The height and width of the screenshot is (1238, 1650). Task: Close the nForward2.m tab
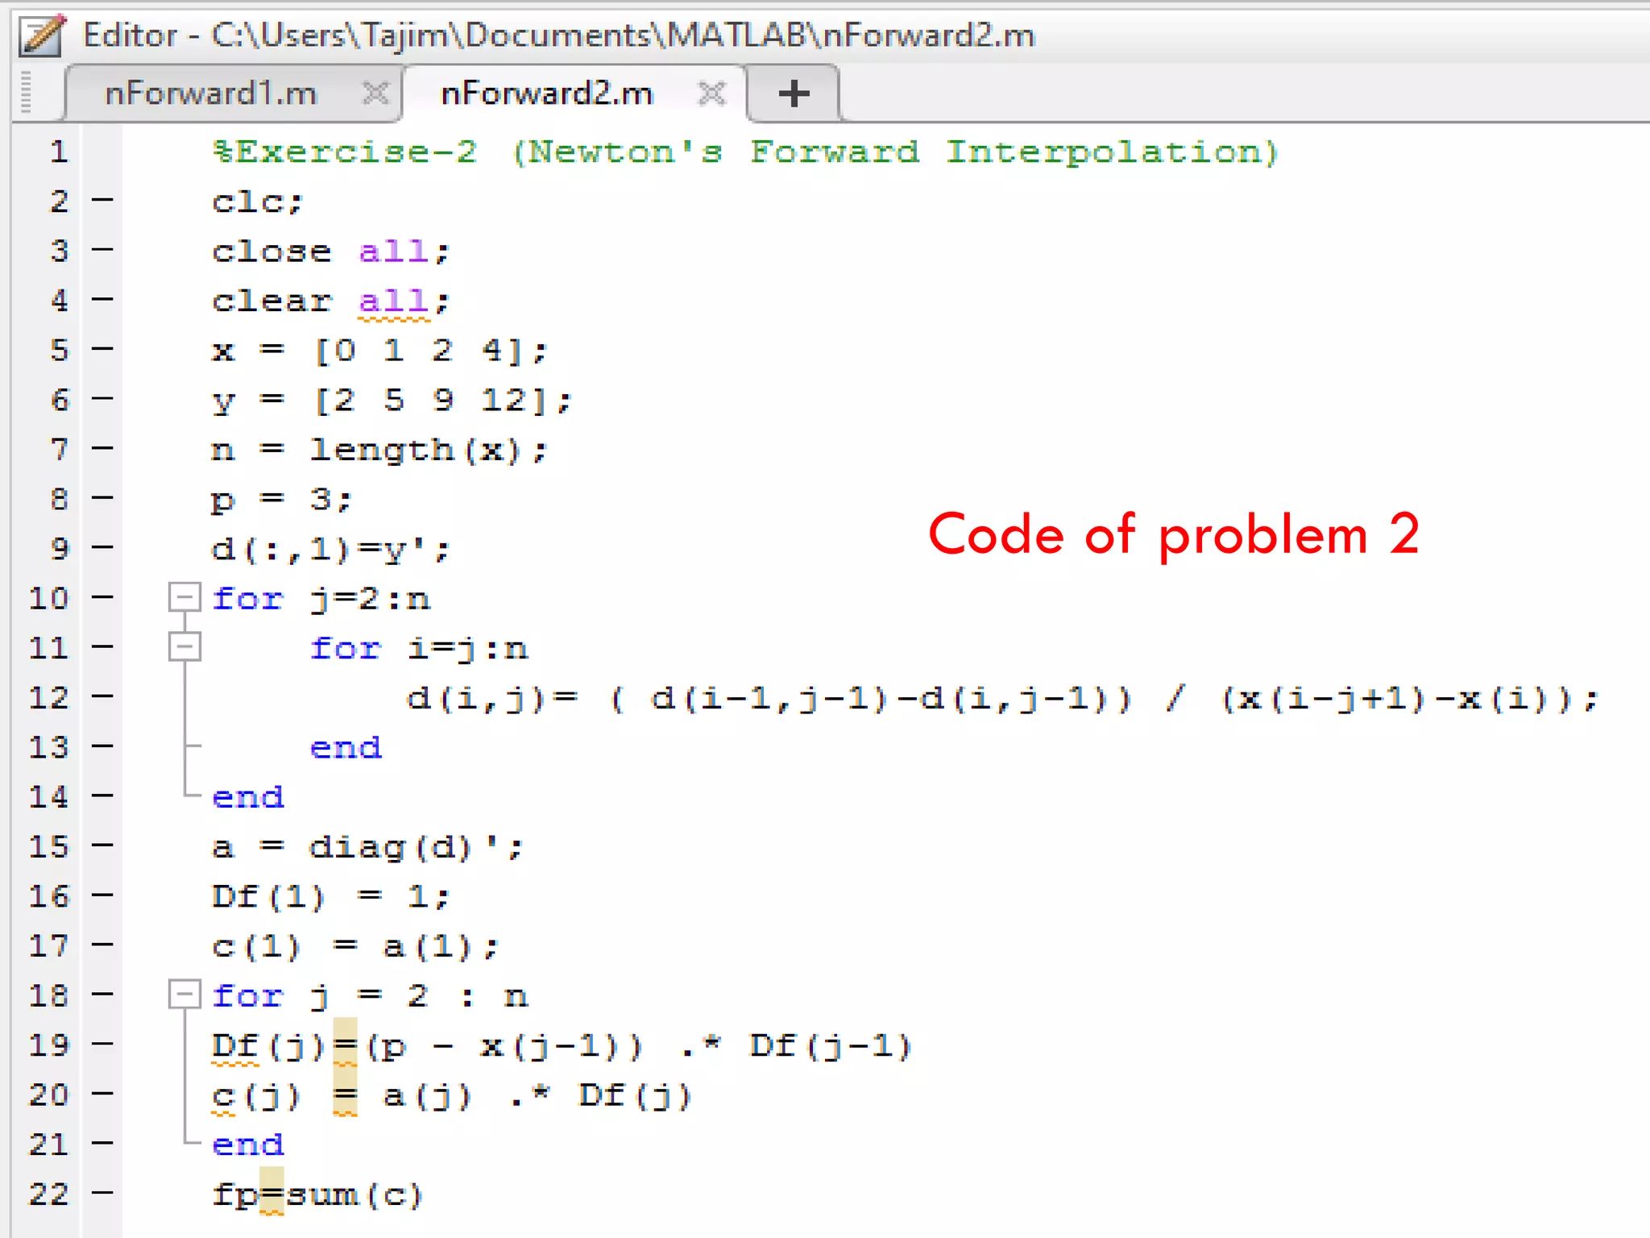[x=711, y=93]
